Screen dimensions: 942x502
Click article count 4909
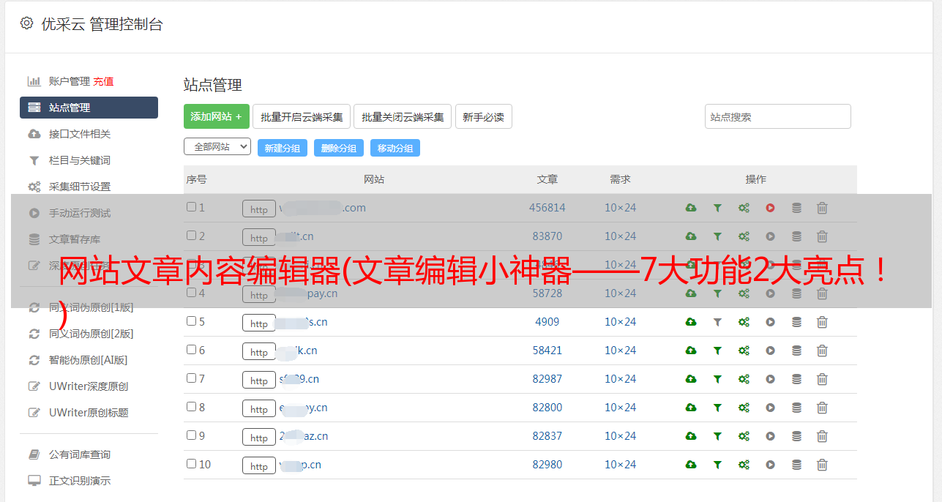point(547,322)
